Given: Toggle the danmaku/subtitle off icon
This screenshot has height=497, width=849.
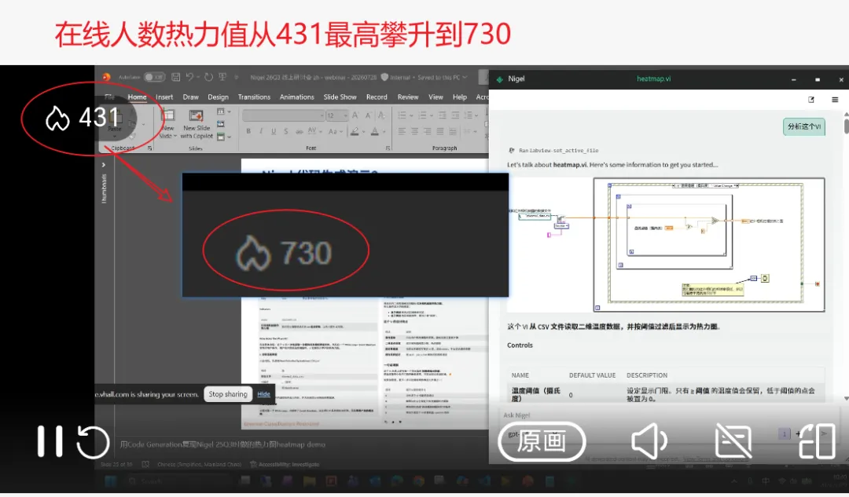Looking at the screenshot, I should click(733, 441).
